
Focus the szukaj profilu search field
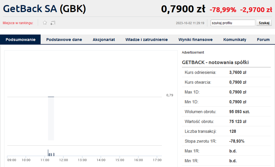(x=233, y=23)
